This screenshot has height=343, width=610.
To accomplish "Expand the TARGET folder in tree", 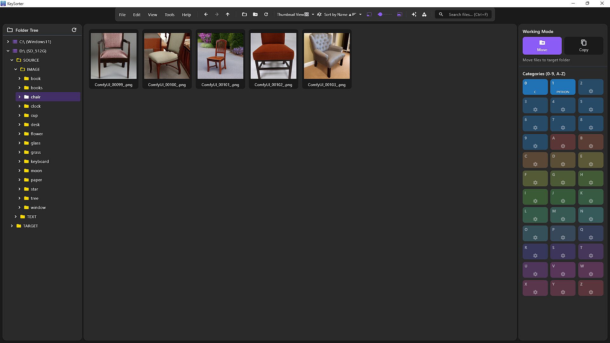I will pyautogui.click(x=12, y=226).
